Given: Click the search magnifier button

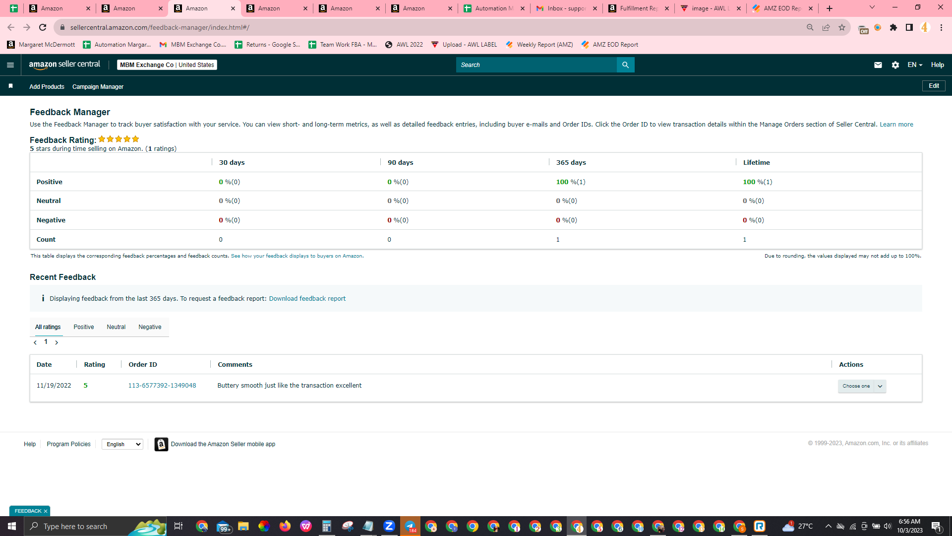Looking at the screenshot, I should (x=625, y=65).
